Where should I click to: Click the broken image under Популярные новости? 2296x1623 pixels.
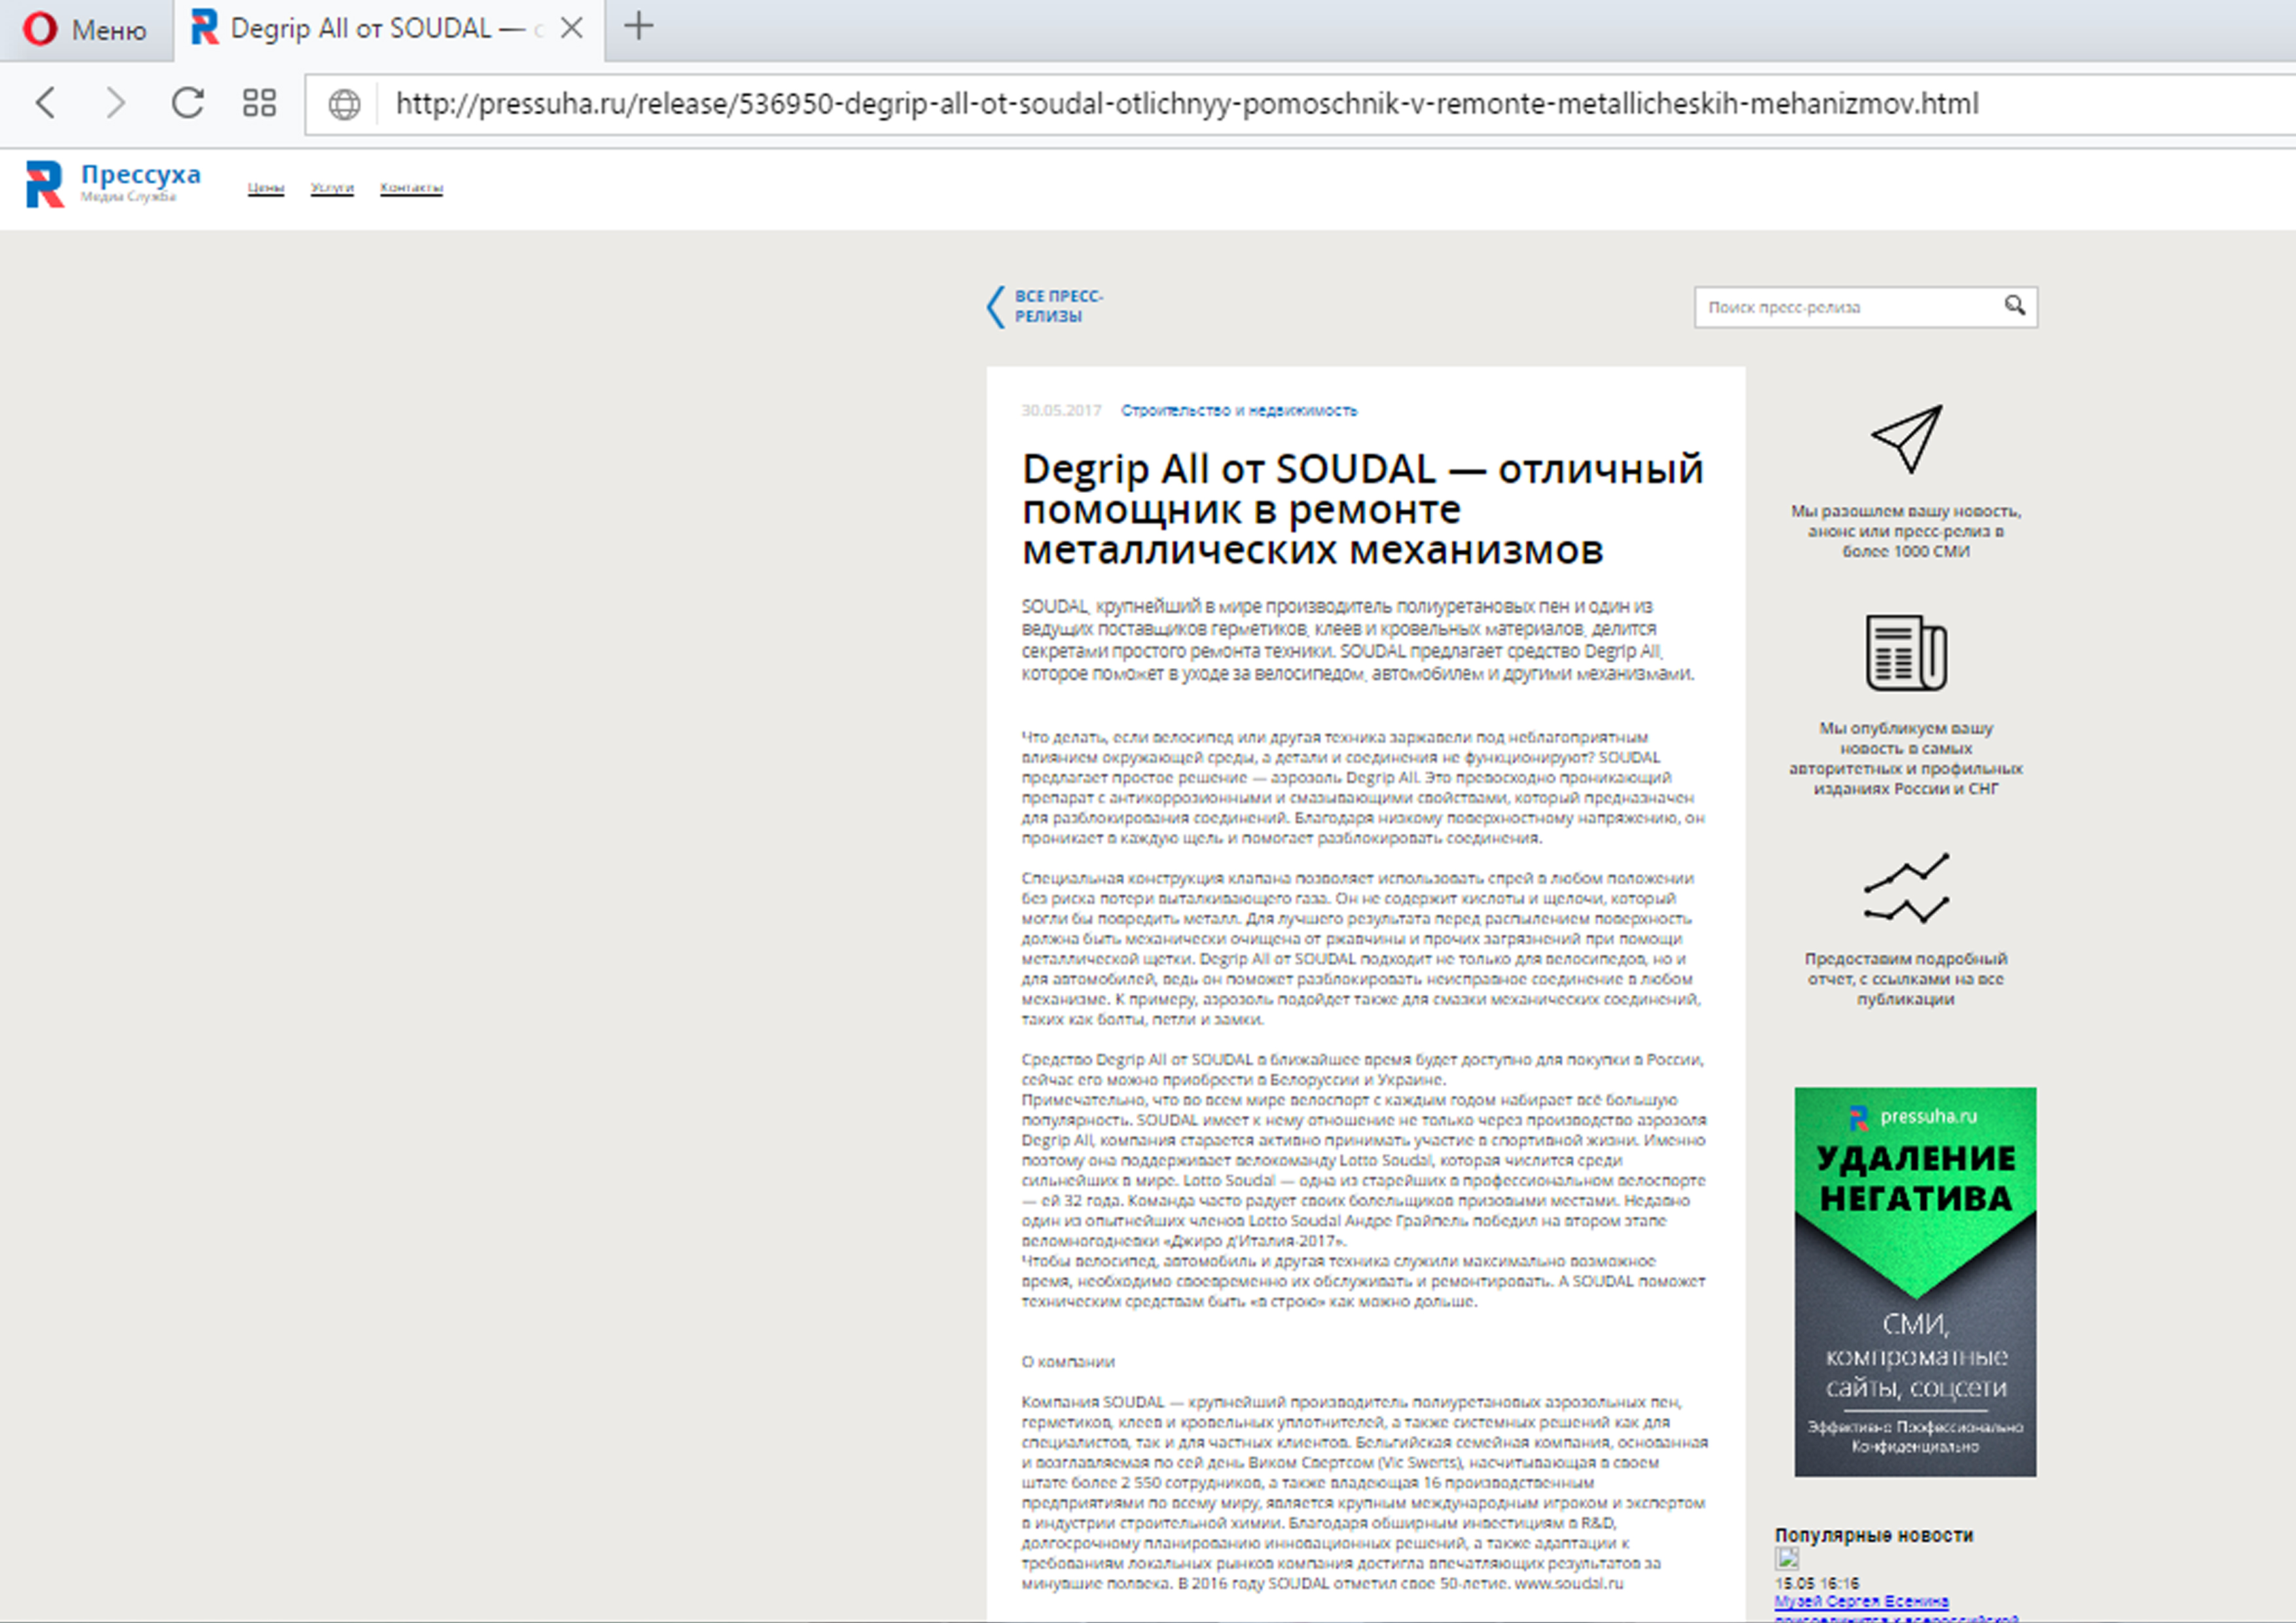(x=1787, y=1558)
